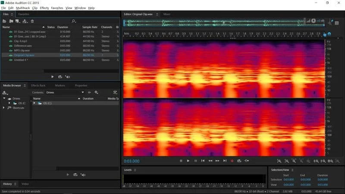
Task: Click Zoom Out Amplitude icon
Action: 287,161
